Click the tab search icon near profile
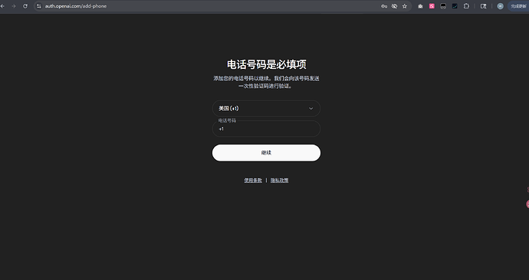Image resolution: width=529 pixels, height=280 pixels. pyautogui.click(x=484, y=6)
